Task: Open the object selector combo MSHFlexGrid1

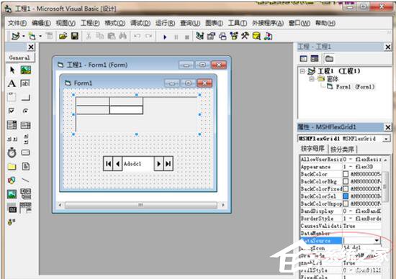Action: 386,139
